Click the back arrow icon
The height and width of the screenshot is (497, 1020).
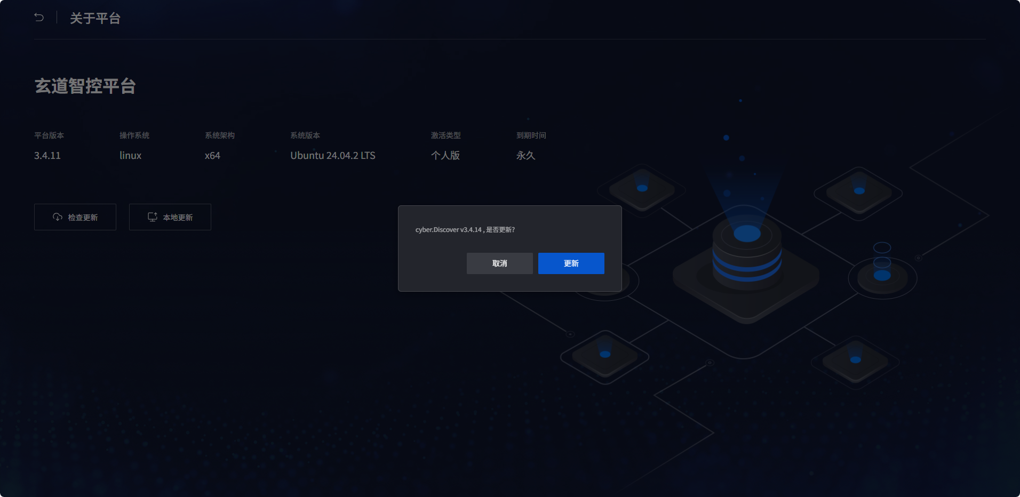coord(39,18)
